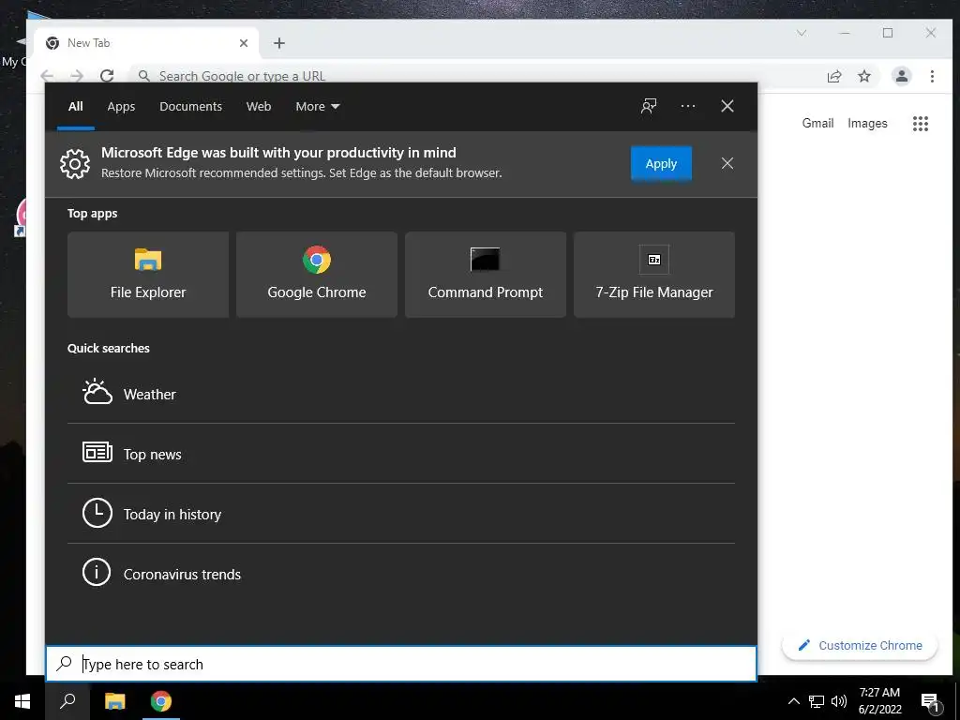Click the network icon in system tray
The height and width of the screenshot is (720, 960).
coord(817,701)
